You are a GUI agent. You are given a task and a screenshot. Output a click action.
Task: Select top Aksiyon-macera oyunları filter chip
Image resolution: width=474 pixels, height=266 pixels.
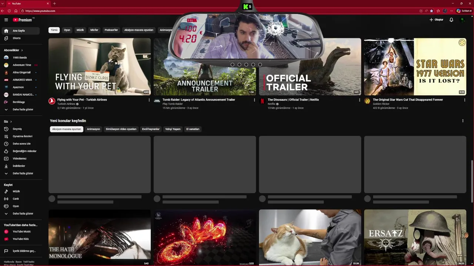pyautogui.click(x=139, y=30)
